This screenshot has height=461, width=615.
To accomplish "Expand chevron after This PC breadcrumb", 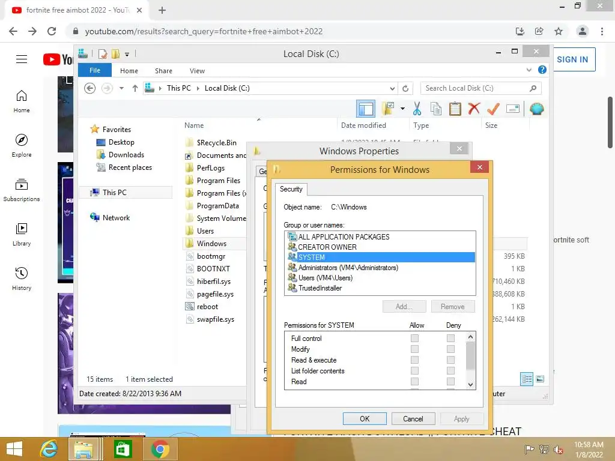I will tap(198, 88).
